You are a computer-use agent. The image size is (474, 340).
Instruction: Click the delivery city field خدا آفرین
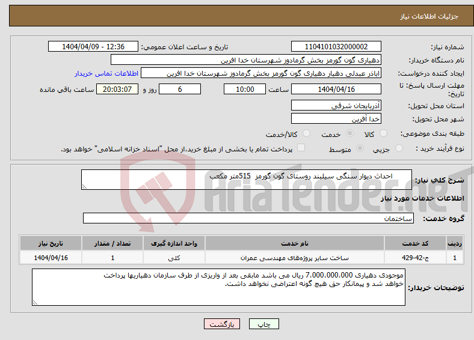tap(336, 119)
